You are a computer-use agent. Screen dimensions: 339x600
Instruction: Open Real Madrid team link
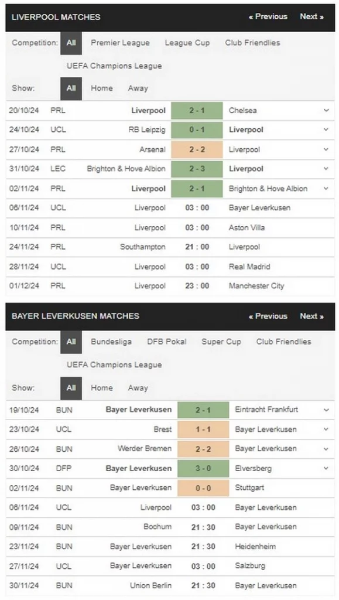coord(249,267)
